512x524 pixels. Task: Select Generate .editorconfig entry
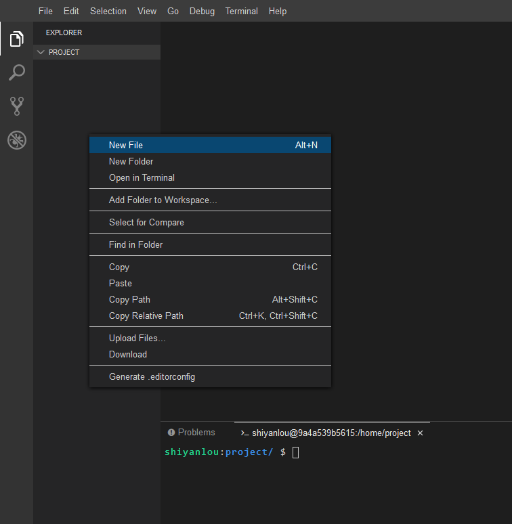point(210,376)
